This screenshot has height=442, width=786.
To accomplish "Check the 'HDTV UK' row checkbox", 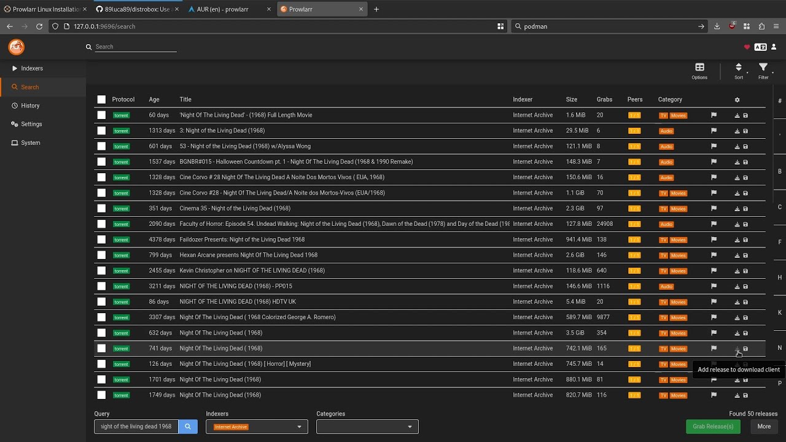I will (x=101, y=301).
